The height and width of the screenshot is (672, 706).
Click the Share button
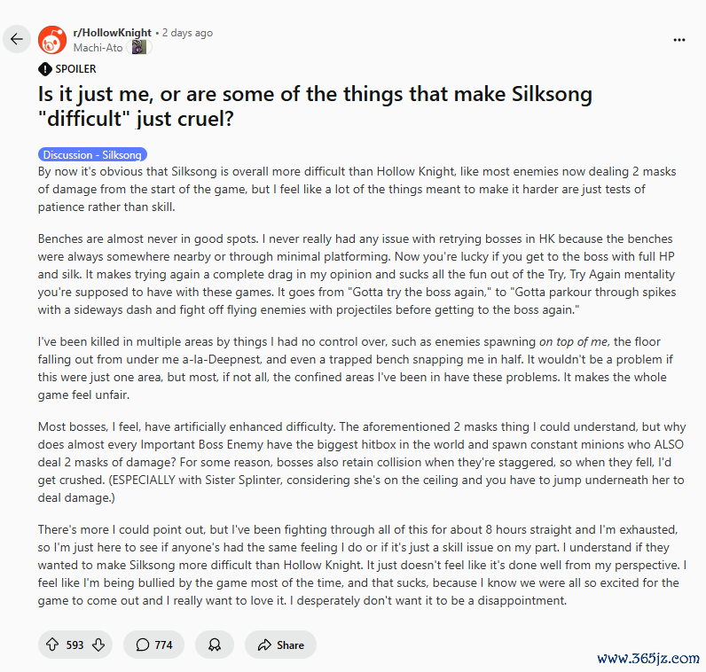point(280,645)
